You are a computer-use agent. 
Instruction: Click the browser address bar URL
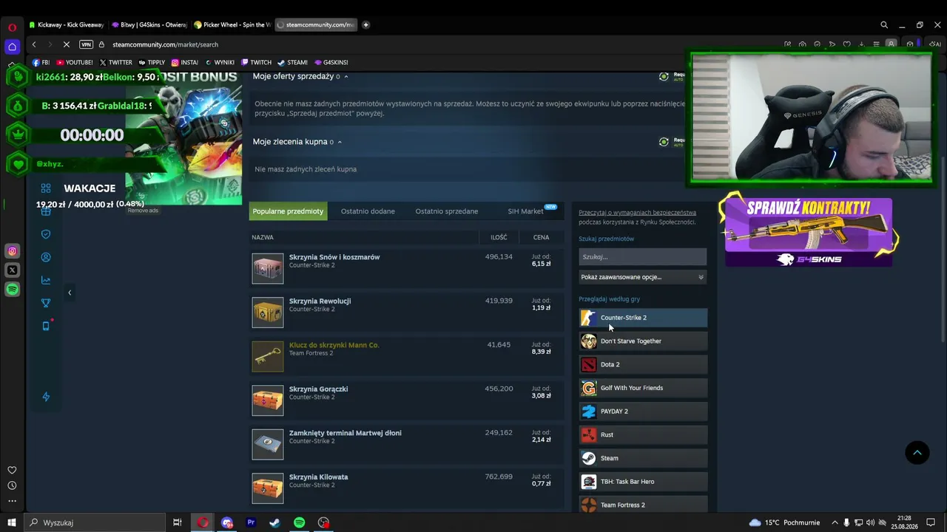(x=165, y=44)
